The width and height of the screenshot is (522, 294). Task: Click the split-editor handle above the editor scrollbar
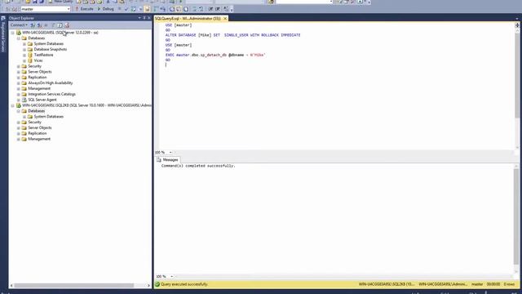pyautogui.click(x=517, y=25)
